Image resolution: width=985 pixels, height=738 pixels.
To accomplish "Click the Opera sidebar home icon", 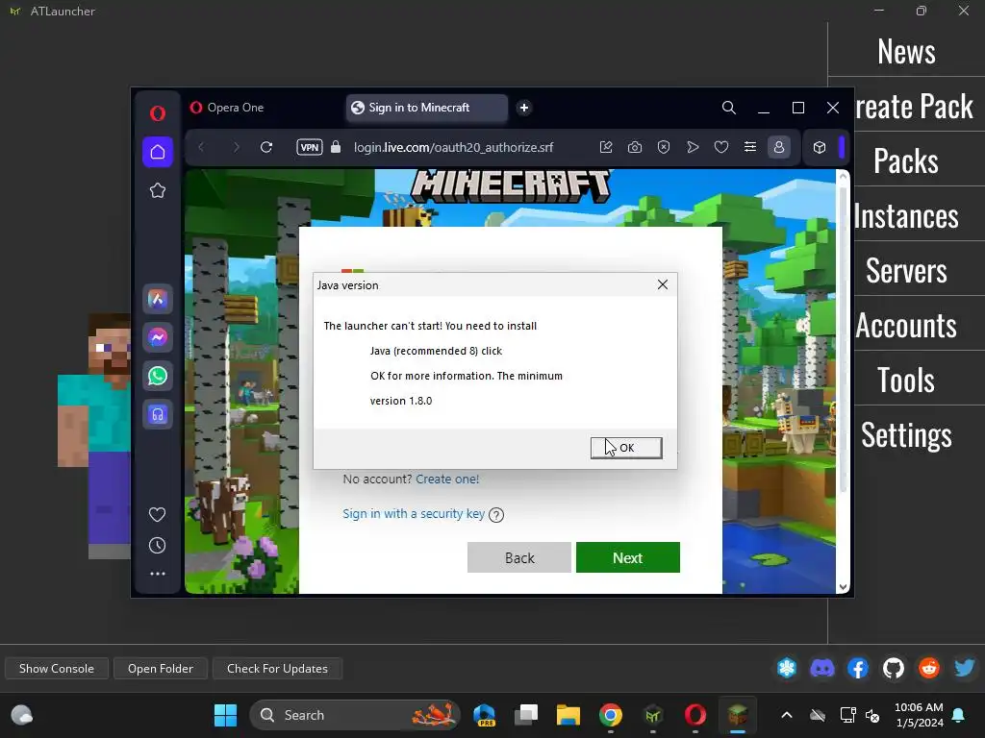I will 158,152.
